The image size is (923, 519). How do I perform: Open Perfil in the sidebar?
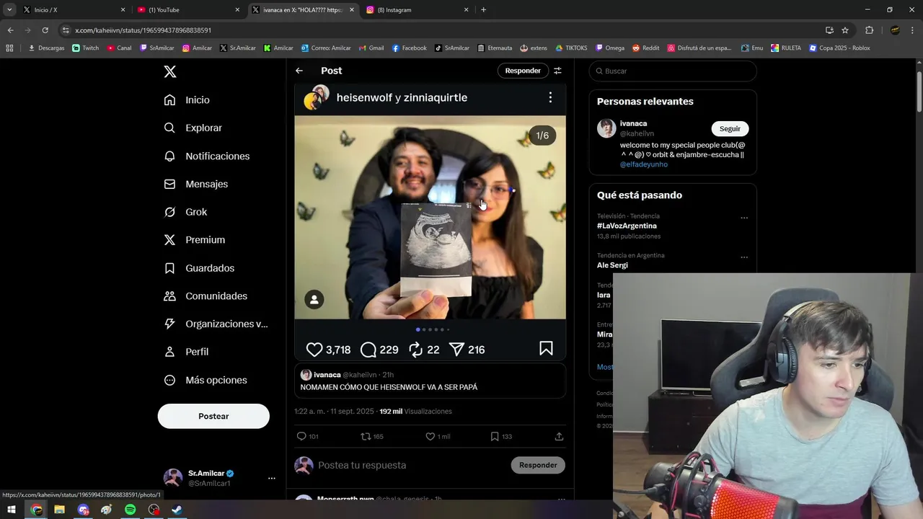186,352
